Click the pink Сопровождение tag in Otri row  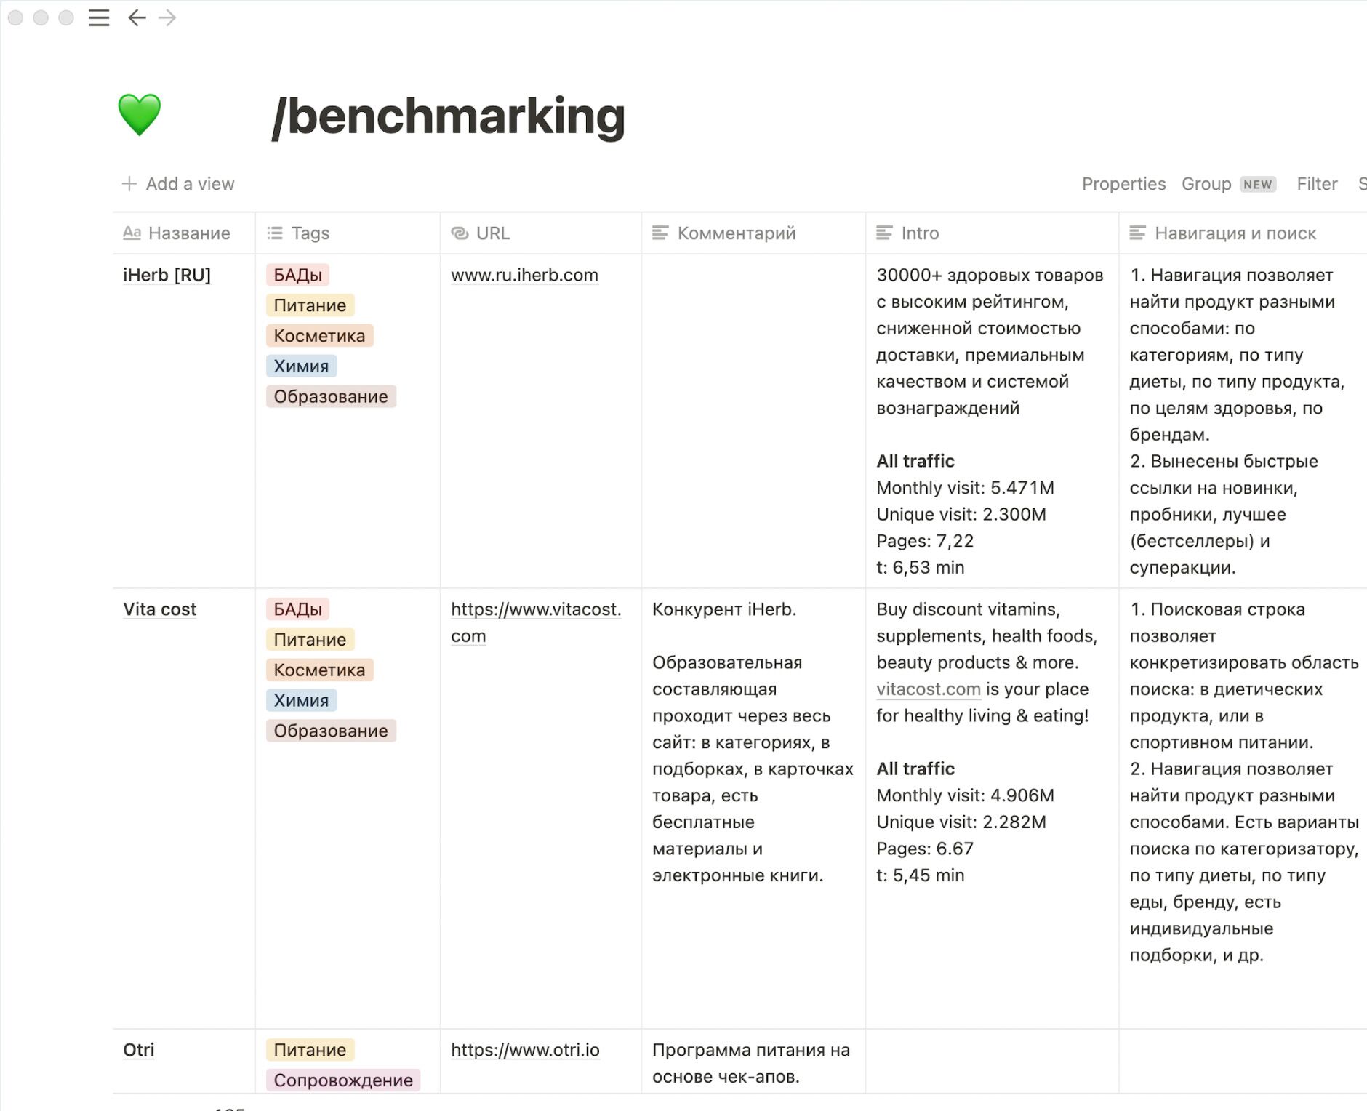click(343, 1080)
